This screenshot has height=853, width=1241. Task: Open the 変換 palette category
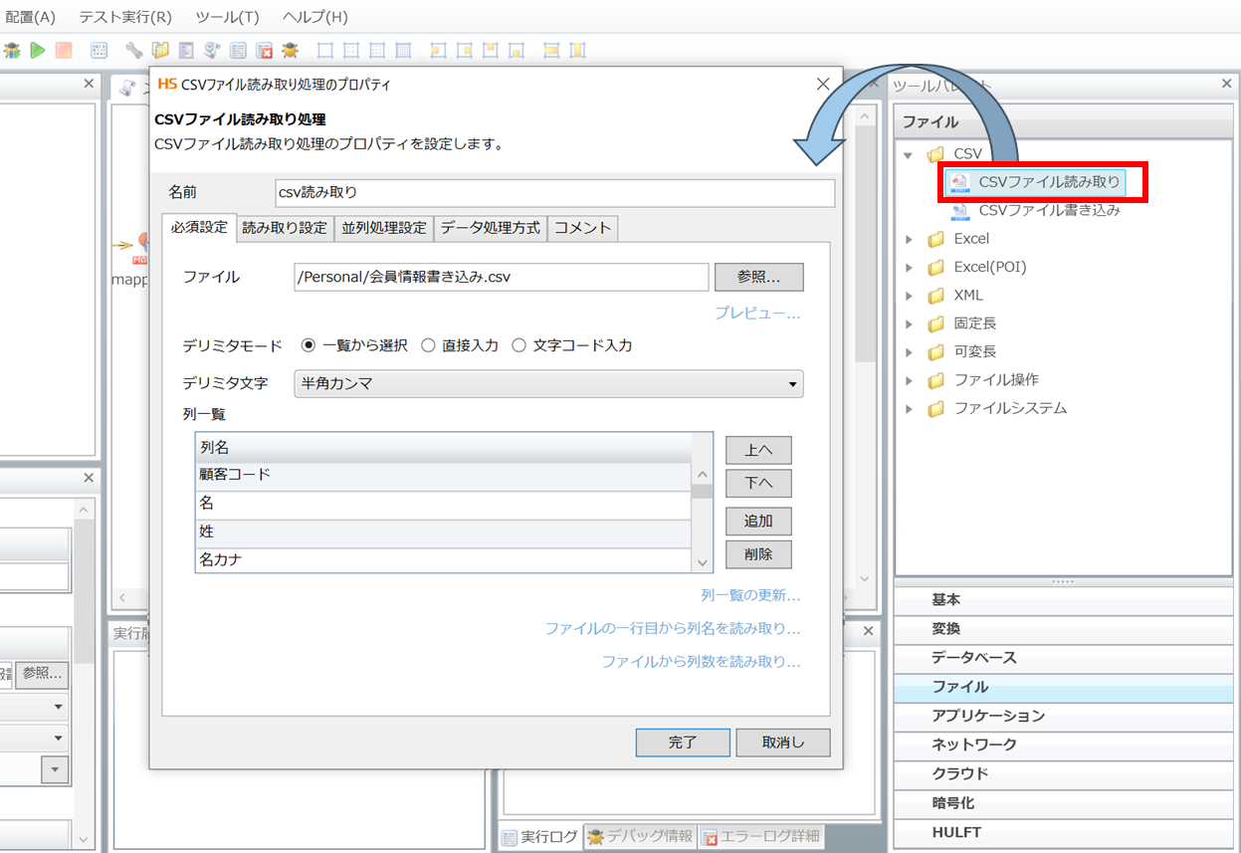tap(1063, 629)
